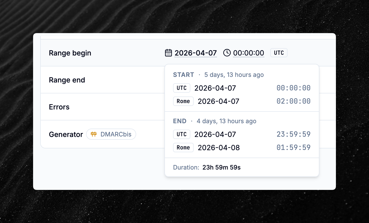Expand the DMARCbis generator badge
Image resolution: width=369 pixels, height=223 pixels.
[111, 134]
